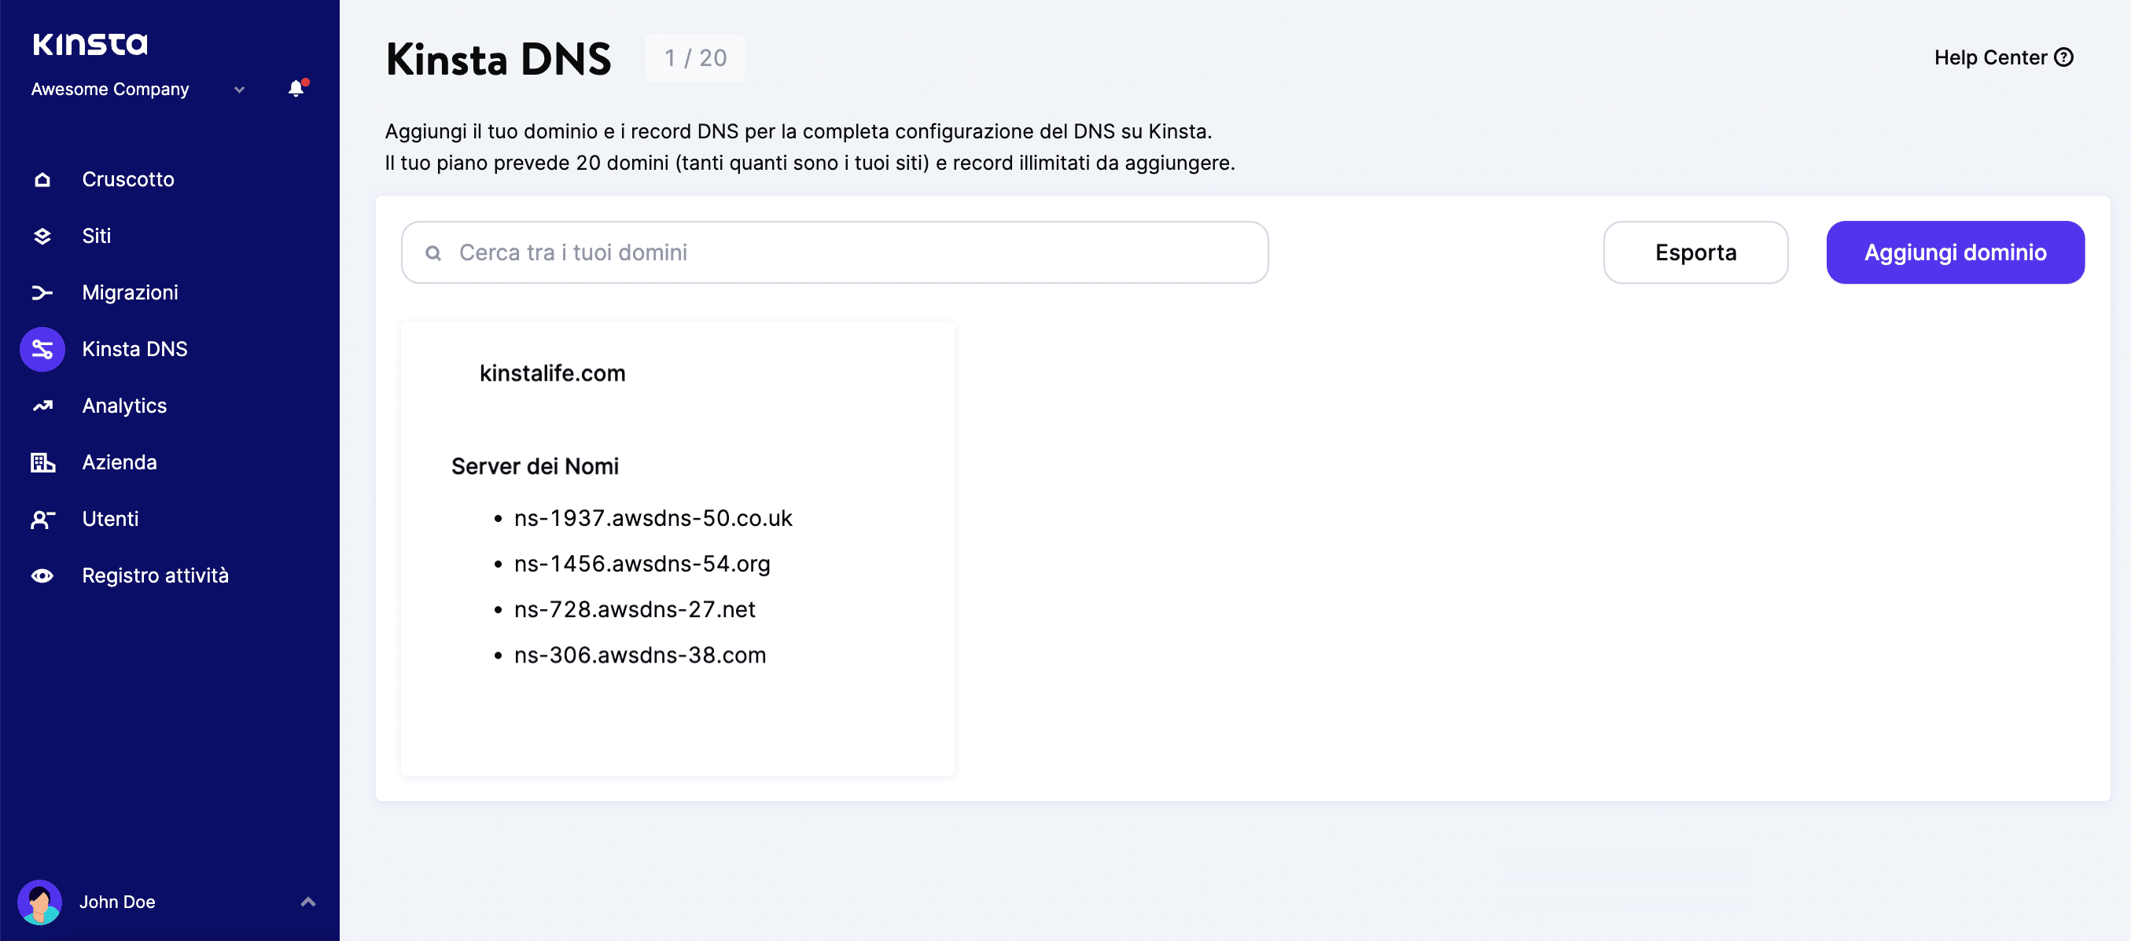Click the notification bell

296,89
